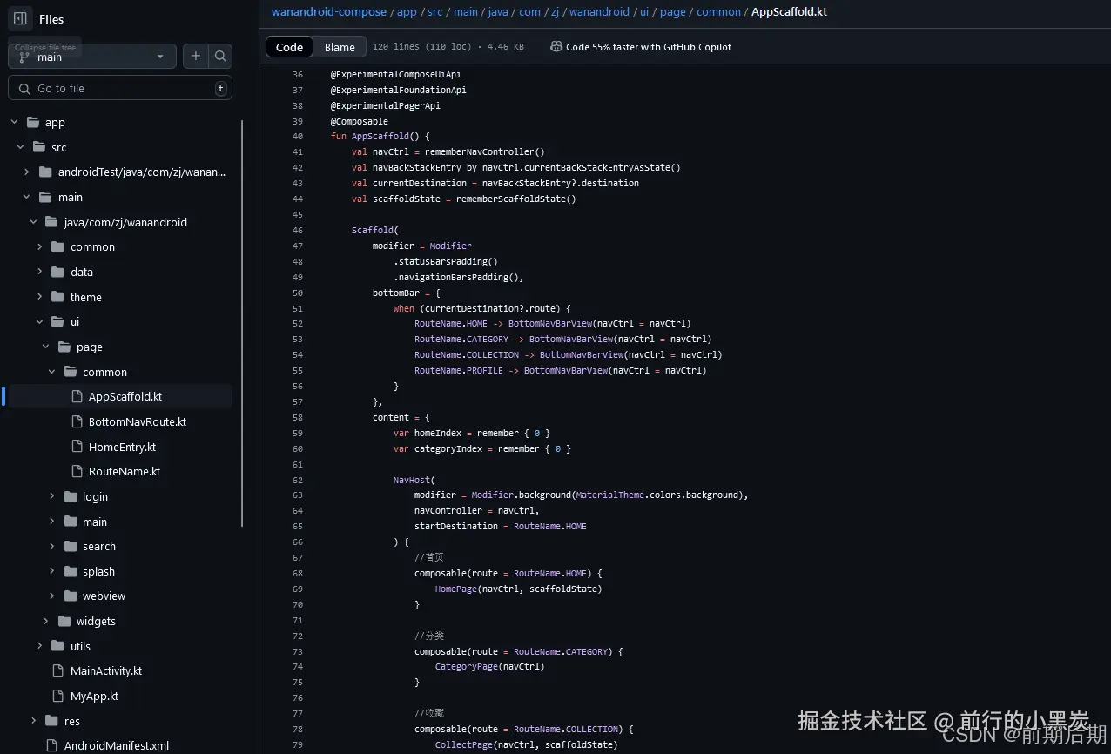Open the common folder under java/com/zj/wanandroid
Viewport: 1111px width, 754px height.
coord(92,247)
